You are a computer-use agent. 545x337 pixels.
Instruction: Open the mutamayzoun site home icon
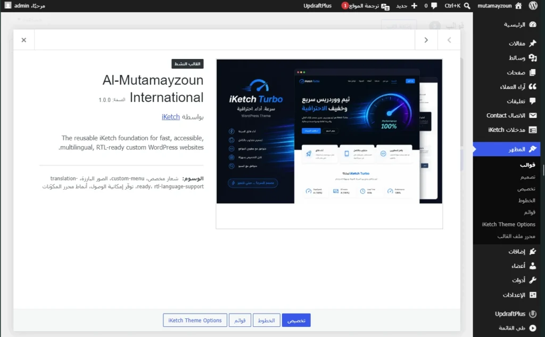[x=518, y=5]
